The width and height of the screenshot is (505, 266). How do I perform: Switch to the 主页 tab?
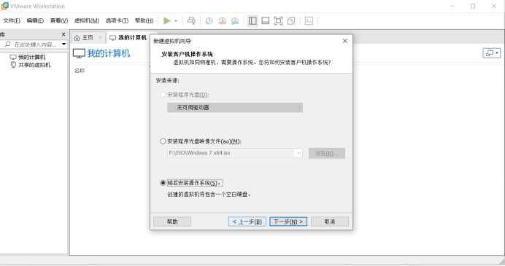(88, 38)
